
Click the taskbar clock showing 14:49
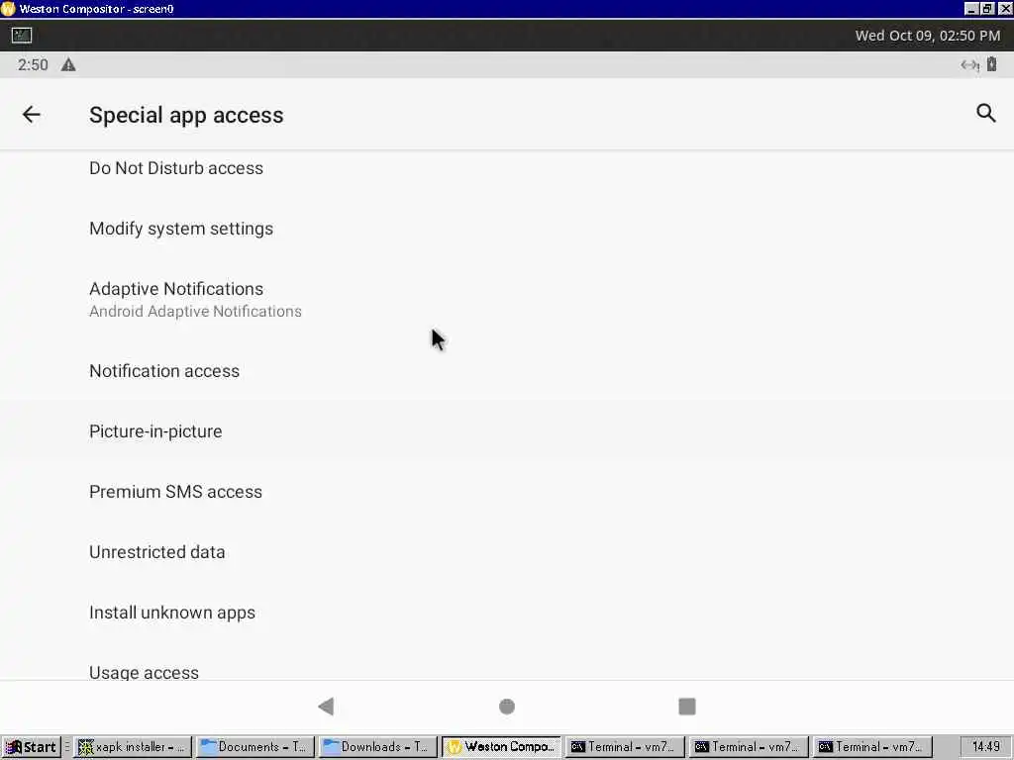coord(985,747)
